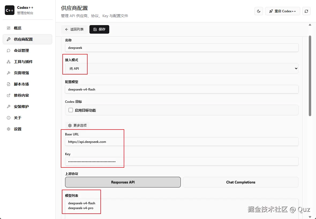316x219 pixels.
Task: Click the 名称 field containing deepseek
Action: pos(182,48)
